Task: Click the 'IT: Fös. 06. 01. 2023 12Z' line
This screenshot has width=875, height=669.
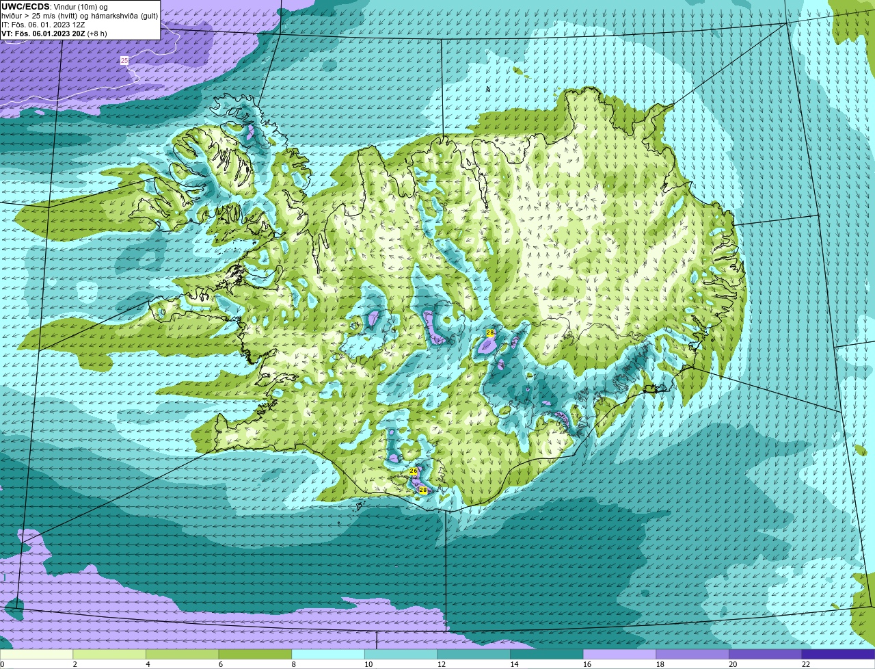Action: coord(43,24)
